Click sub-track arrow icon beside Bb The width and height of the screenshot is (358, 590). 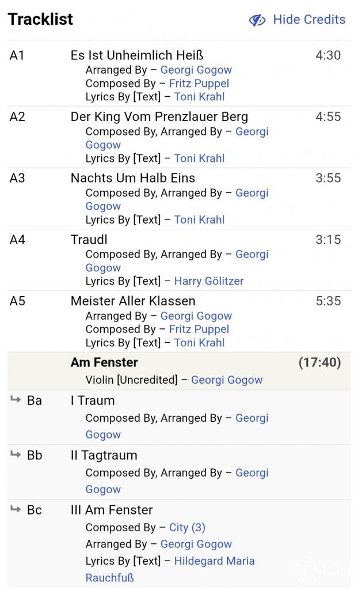coord(16,454)
